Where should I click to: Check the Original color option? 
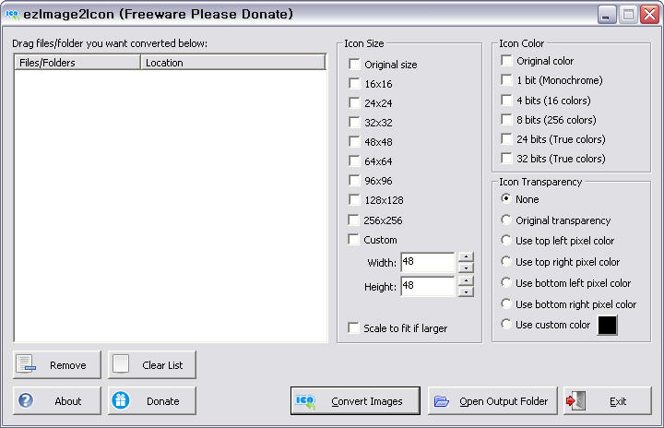coord(506,60)
